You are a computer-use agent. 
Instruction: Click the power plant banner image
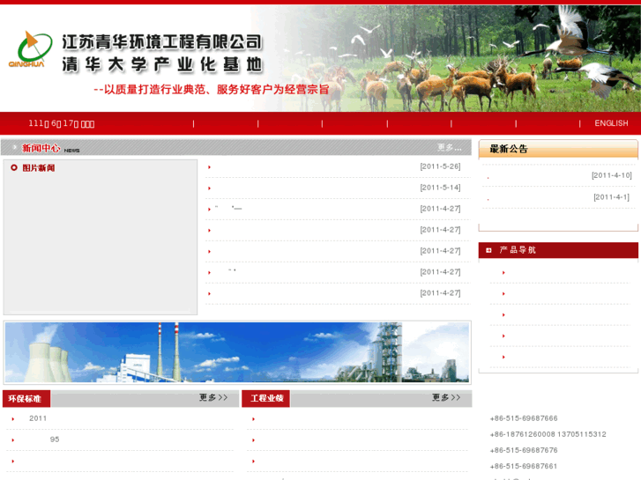pos(237,352)
